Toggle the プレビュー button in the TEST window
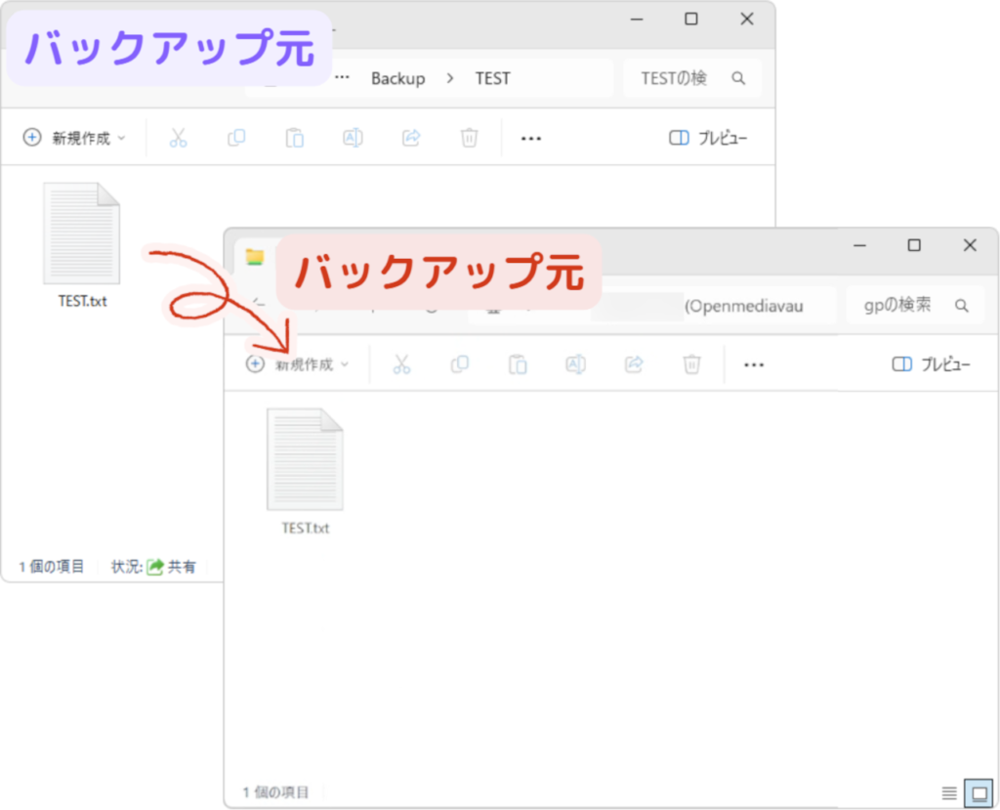The height and width of the screenshot is (810, 1000). point(708,138)
